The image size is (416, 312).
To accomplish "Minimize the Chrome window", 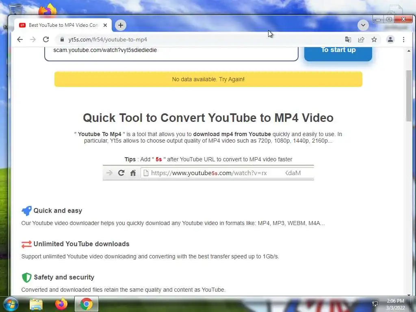I will pos(378,19).
